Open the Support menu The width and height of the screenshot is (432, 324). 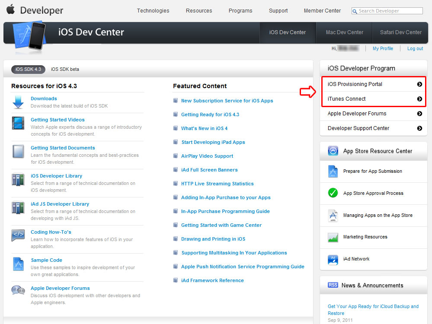[278, 11]
